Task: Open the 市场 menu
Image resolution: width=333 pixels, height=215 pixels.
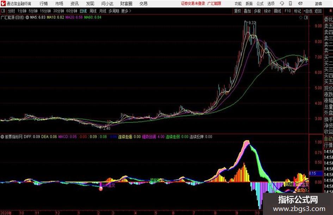Action: [x=59, y=4]
